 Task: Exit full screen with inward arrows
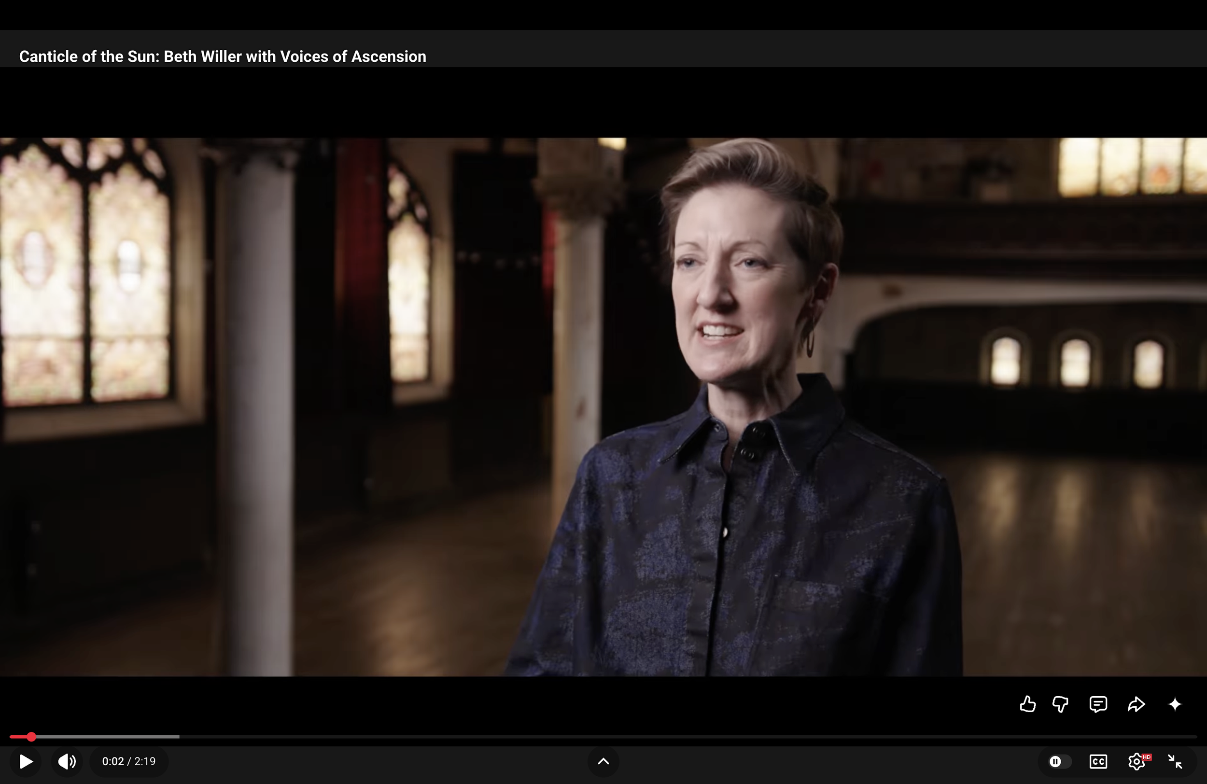click(1175, 761)
